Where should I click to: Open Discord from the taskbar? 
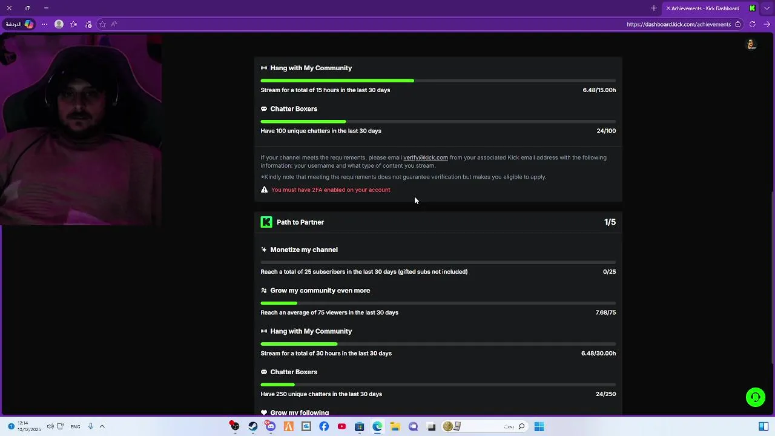[271, 426]
